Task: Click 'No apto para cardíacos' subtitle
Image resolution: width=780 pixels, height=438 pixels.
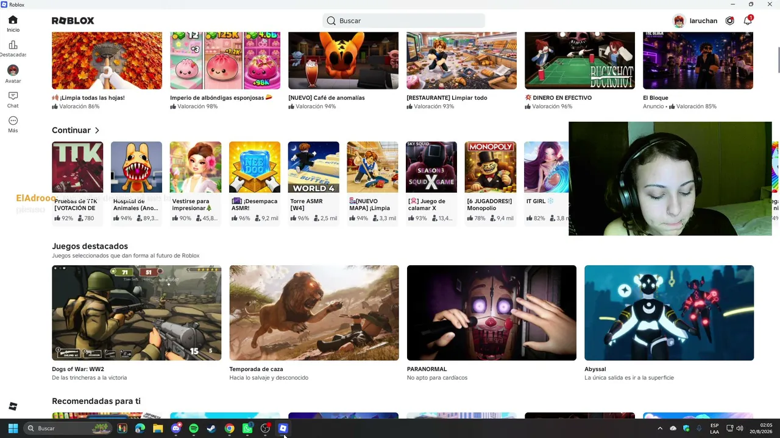Action: (x=437, y=378)
